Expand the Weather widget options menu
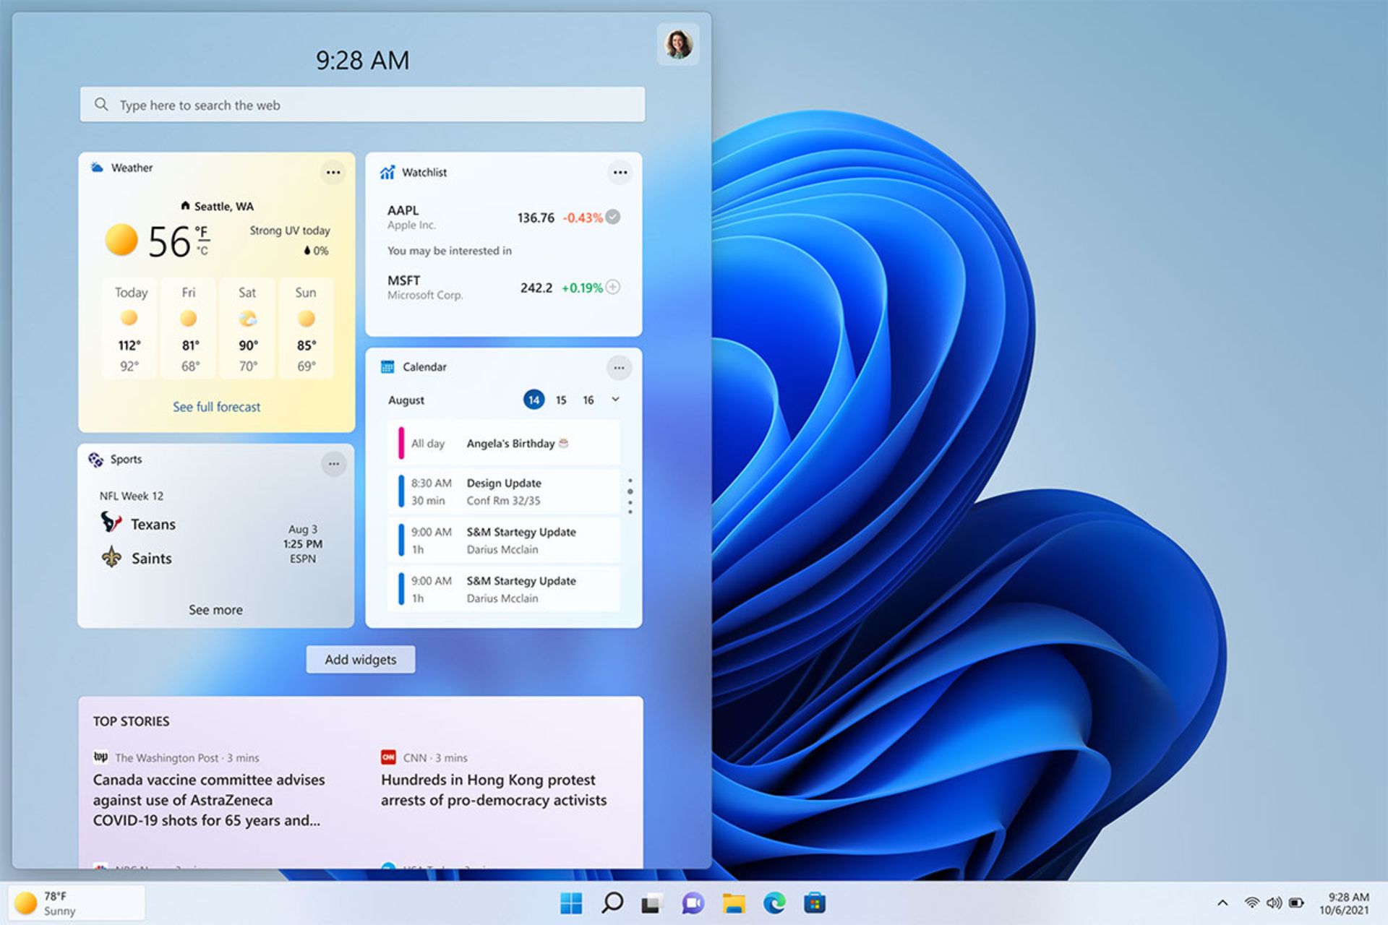1388x925 pixels. click(x=333, y=173)
